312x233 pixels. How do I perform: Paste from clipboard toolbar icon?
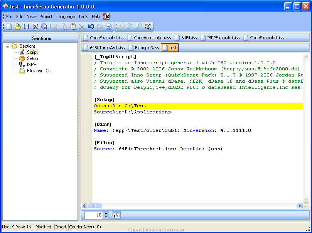73,27
